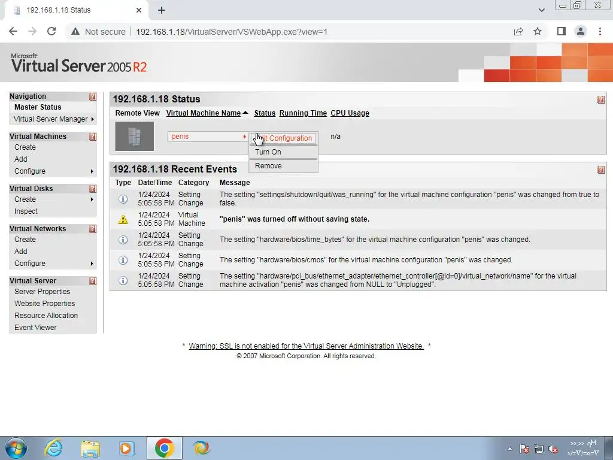Show hidden system tray icons arrow

point(509,449)
